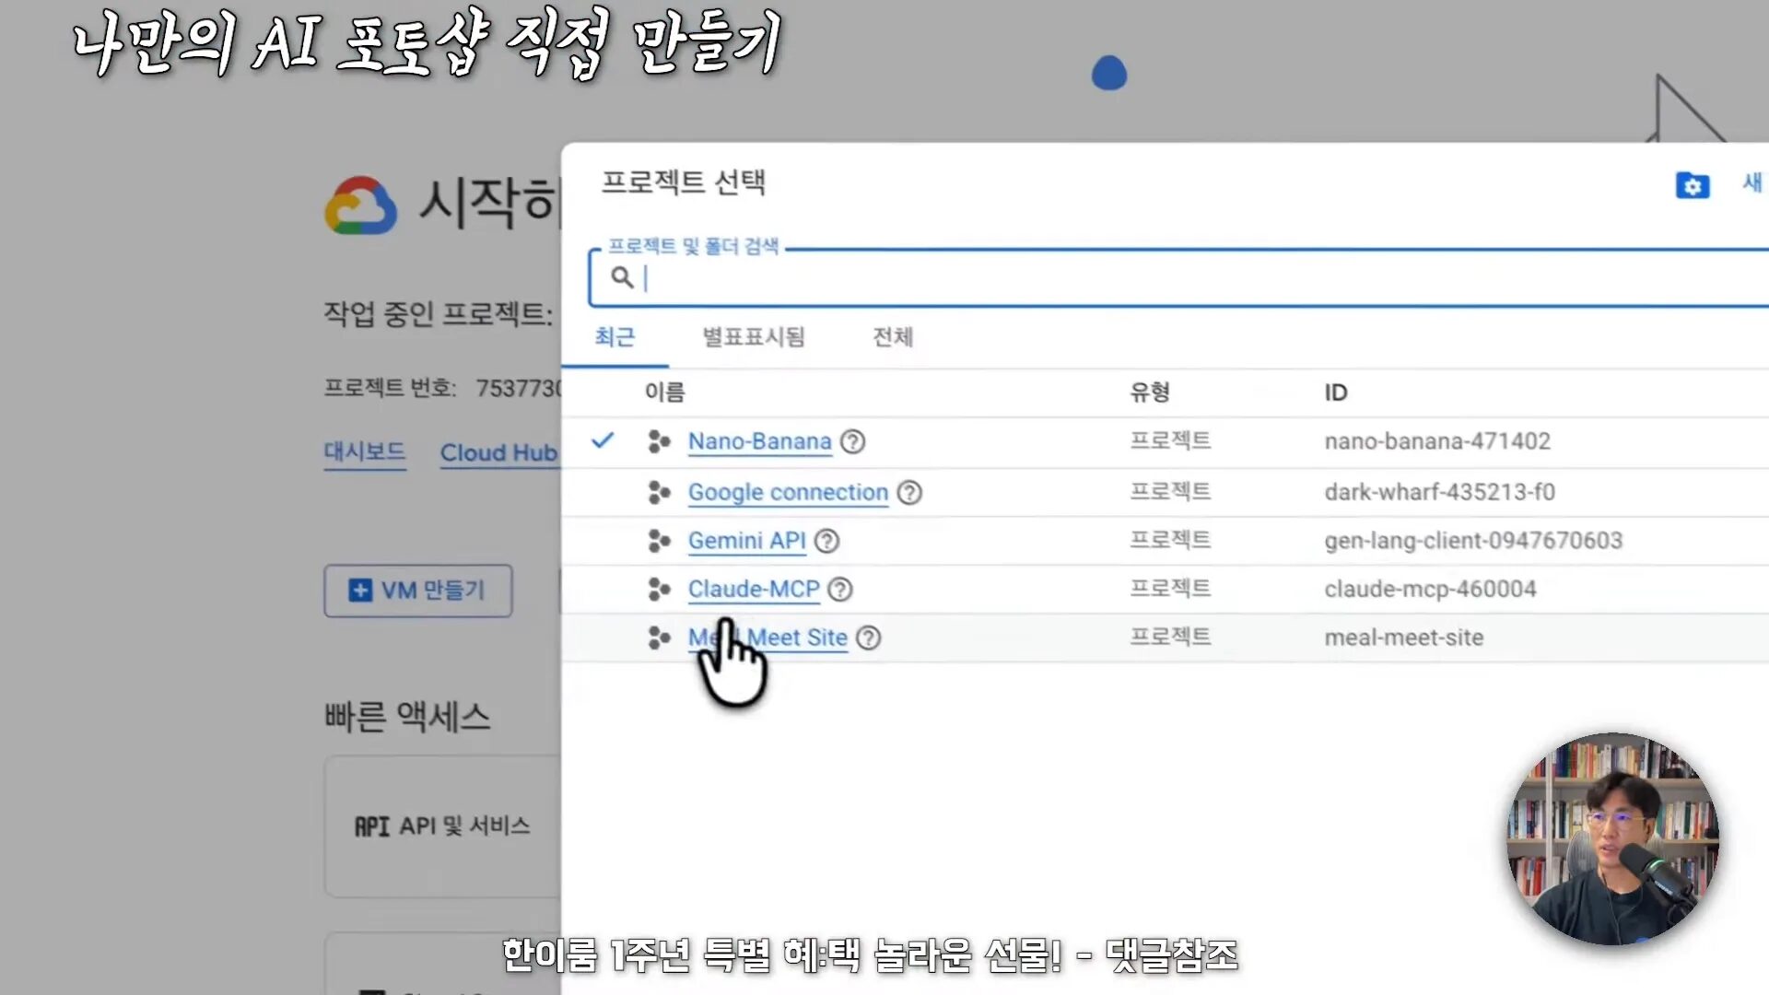
Task: Click project icon in Google connection row
Action: [659, 492]
